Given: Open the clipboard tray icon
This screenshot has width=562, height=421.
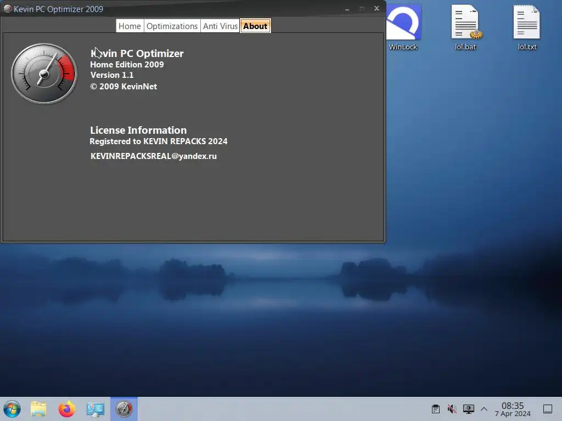Looking at the screenshot, I should click(x=436, y=409).
